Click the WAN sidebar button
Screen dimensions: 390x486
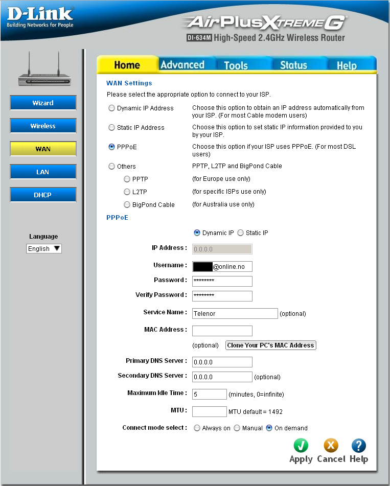(43, 149)
